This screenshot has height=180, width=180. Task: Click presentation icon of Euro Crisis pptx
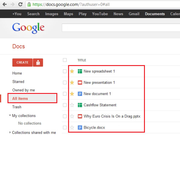pyautogui.click(x=80, y=116)
